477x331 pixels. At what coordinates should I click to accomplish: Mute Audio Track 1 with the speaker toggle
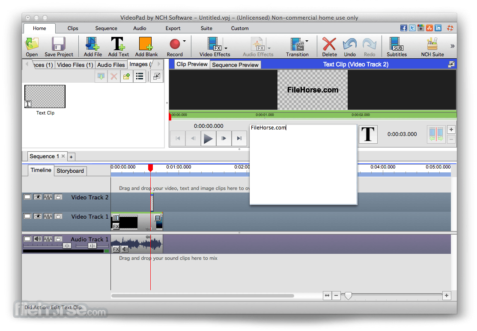point(37,239)
